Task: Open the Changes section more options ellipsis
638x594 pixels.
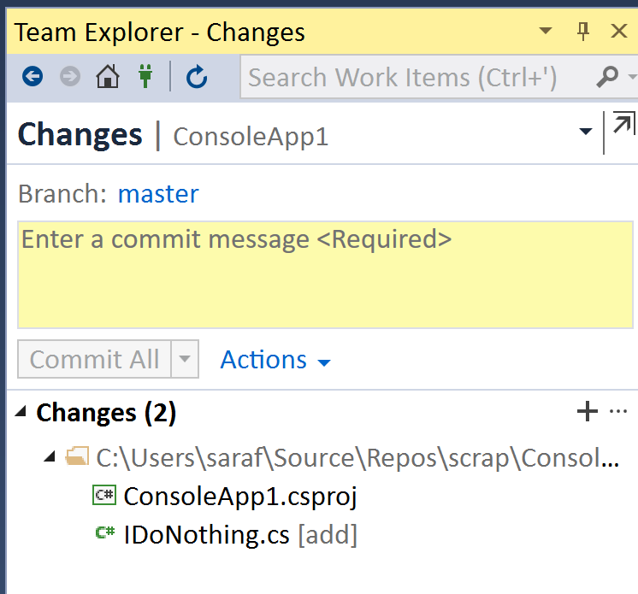Action: click(618, 412)
